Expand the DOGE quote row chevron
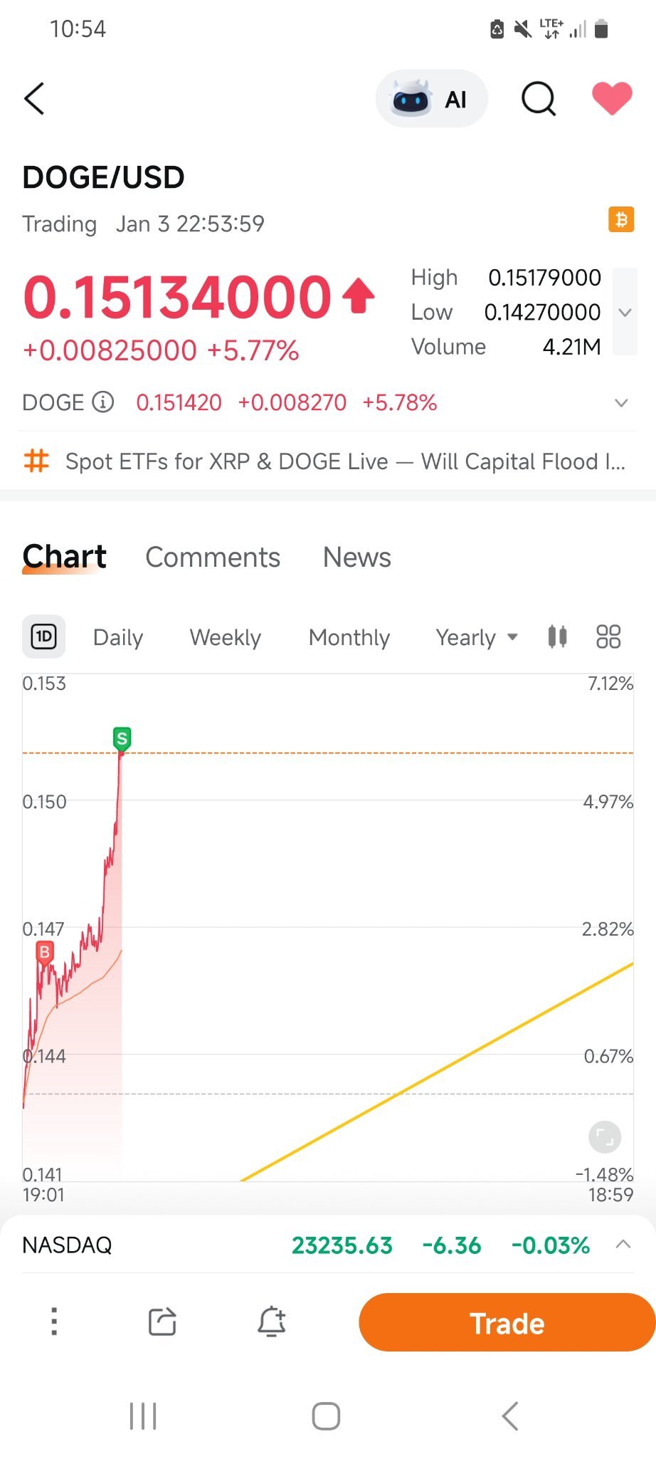The width and height of the screenshot is (656, 1459). click(621, 403)
